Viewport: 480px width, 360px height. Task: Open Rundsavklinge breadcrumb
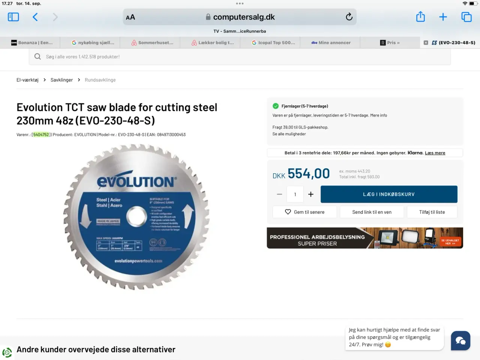pyautogui.click(x=100, y=80)
